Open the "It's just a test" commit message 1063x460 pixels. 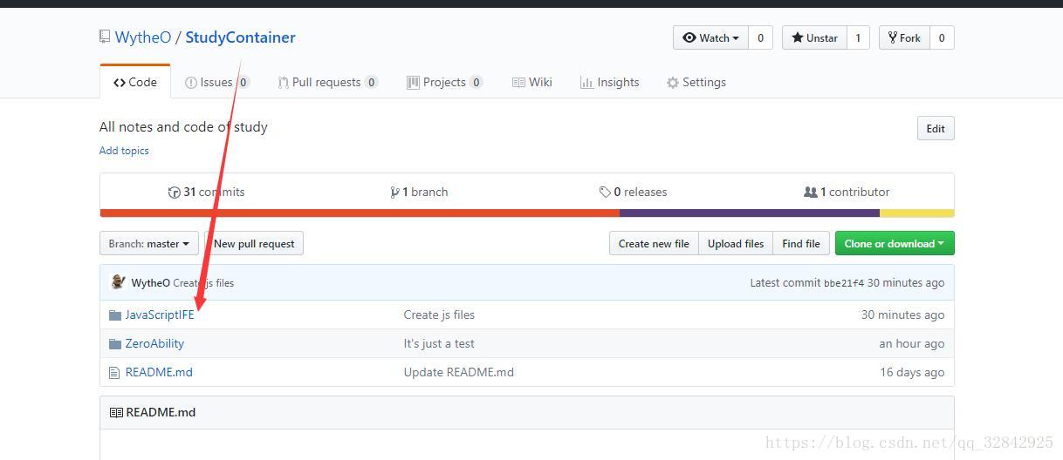tap(439, 343)
